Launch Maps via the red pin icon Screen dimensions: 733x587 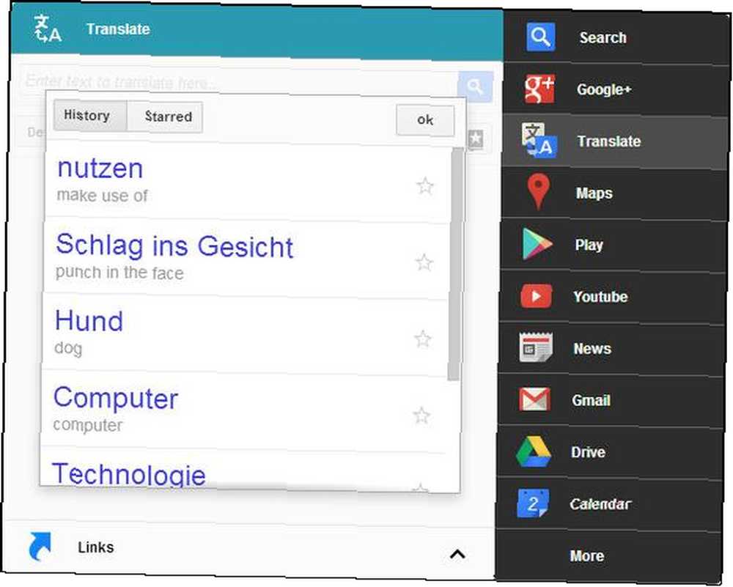click(x=538, y=191)
